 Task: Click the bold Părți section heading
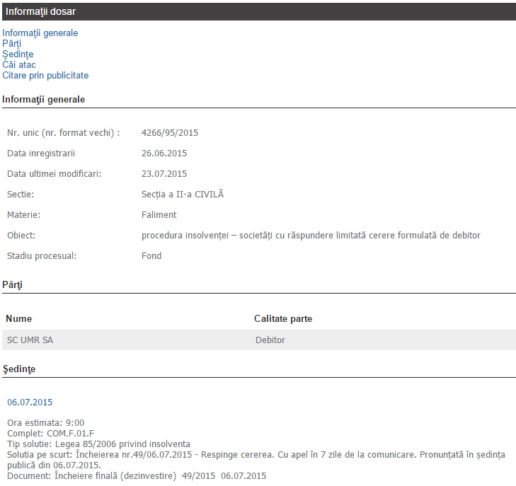click(x=13, y=284)
